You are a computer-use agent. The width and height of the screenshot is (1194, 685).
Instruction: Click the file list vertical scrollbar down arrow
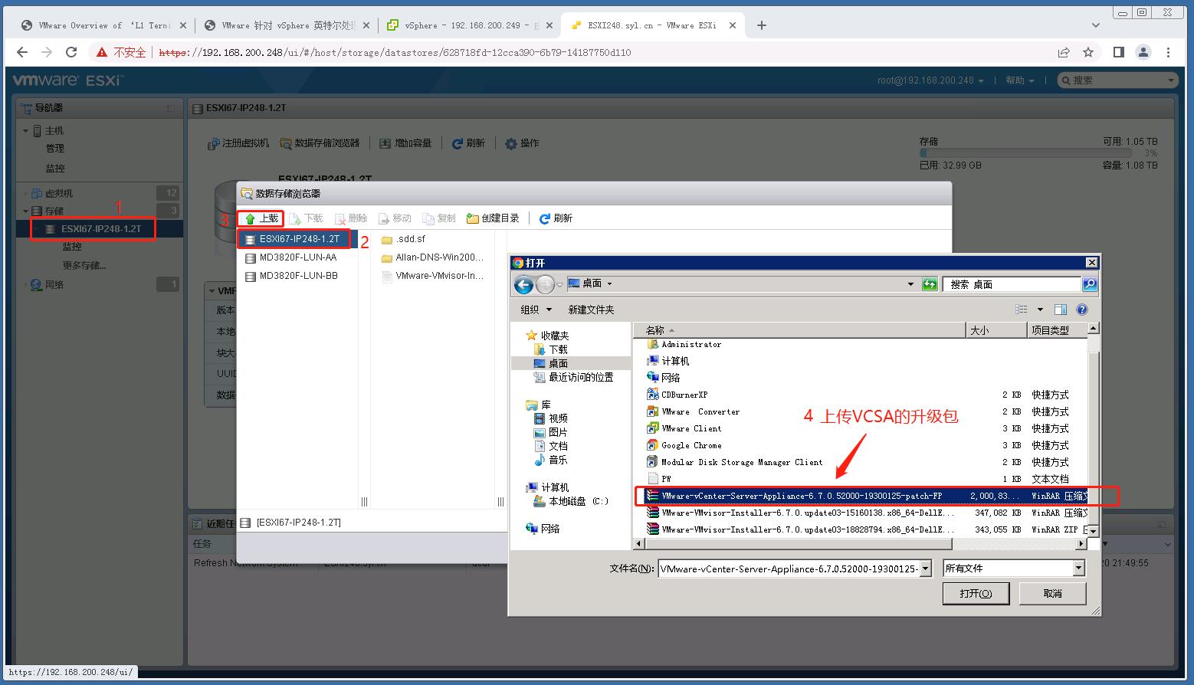(1094, 531)
